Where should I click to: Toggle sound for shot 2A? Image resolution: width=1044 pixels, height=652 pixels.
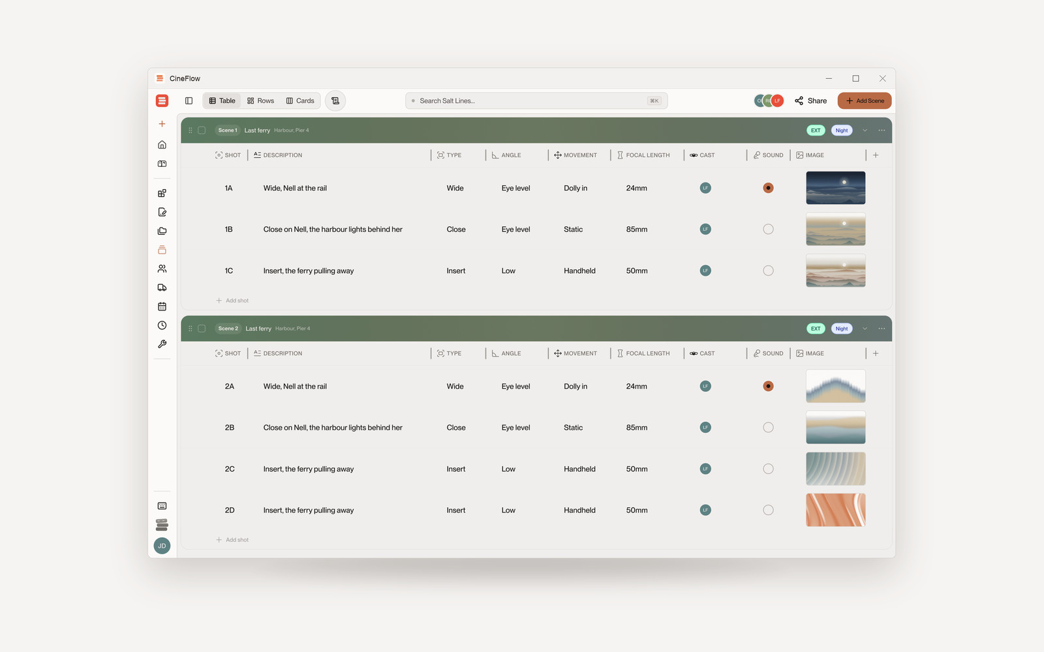pyautogui.click(x=768, y=386)
